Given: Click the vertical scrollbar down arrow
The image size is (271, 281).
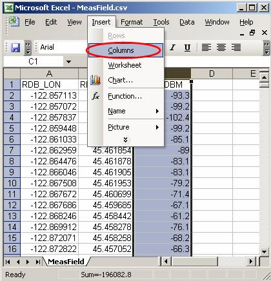Looking at the screenshot, I should 265,251.
